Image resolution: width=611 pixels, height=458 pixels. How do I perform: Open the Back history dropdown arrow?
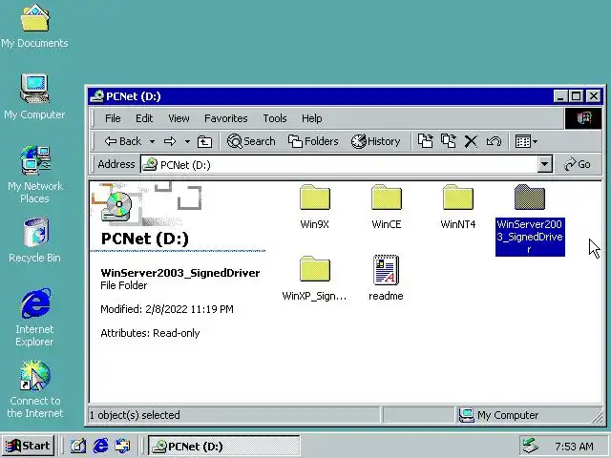coord(153,141)
